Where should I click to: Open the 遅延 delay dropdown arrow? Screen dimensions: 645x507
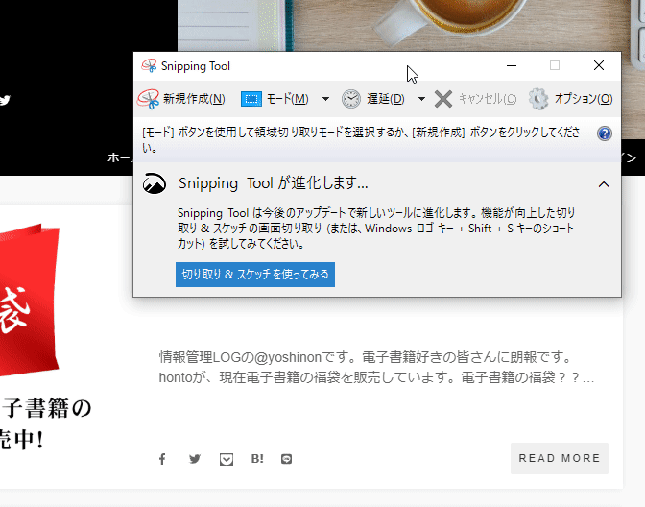coord(421,99)
